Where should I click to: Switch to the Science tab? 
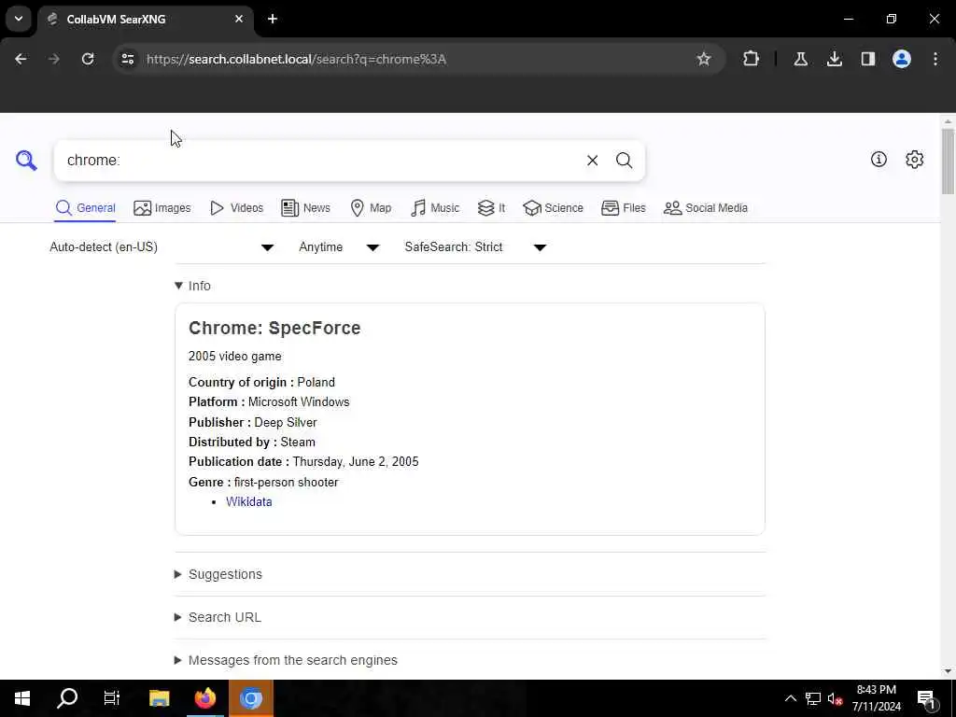tap(553, 208)
